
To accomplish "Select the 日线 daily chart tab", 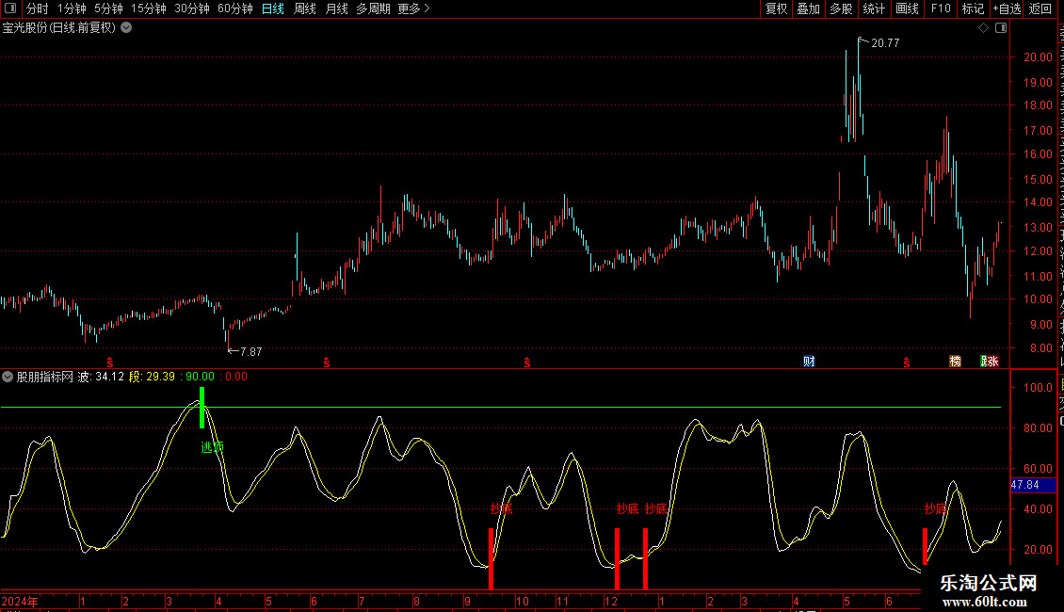I will [x=273, y=8].
